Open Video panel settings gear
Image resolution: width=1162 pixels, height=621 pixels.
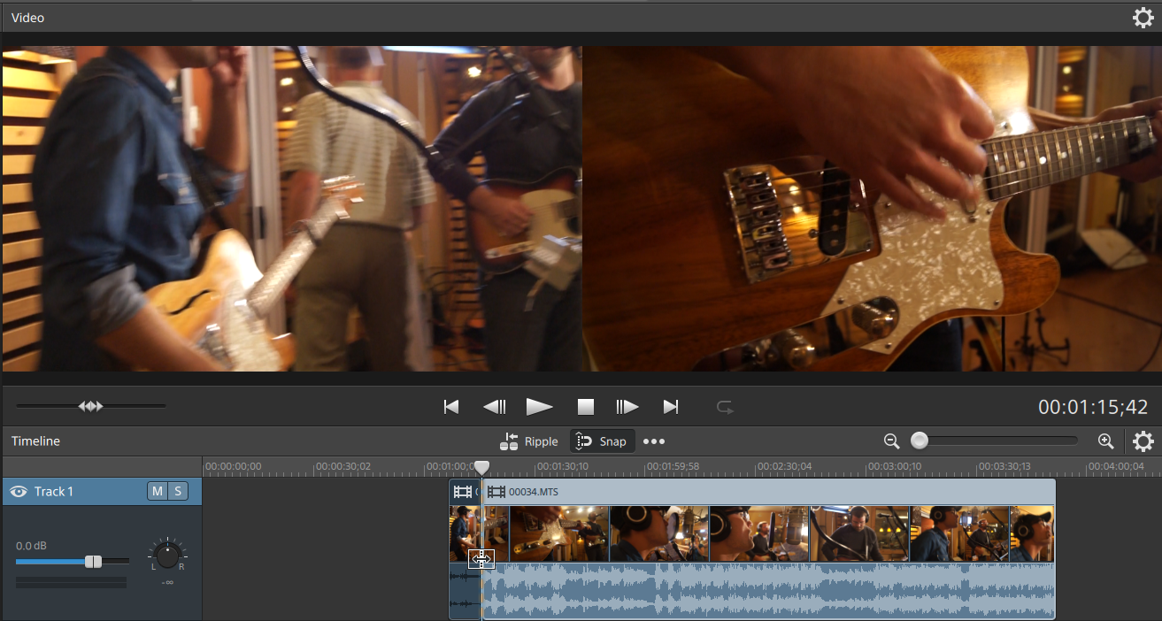(1143, 18)
